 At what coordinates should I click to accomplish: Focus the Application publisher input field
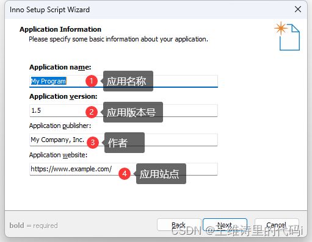click(123, 140)
